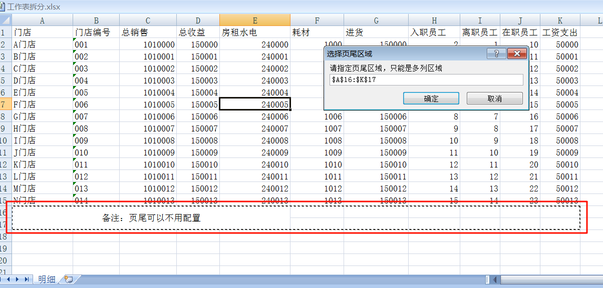The width and height of the screenshot is (603, 288).
Task: Click the cell with value 240005
Action: click(x=255, y=104)
